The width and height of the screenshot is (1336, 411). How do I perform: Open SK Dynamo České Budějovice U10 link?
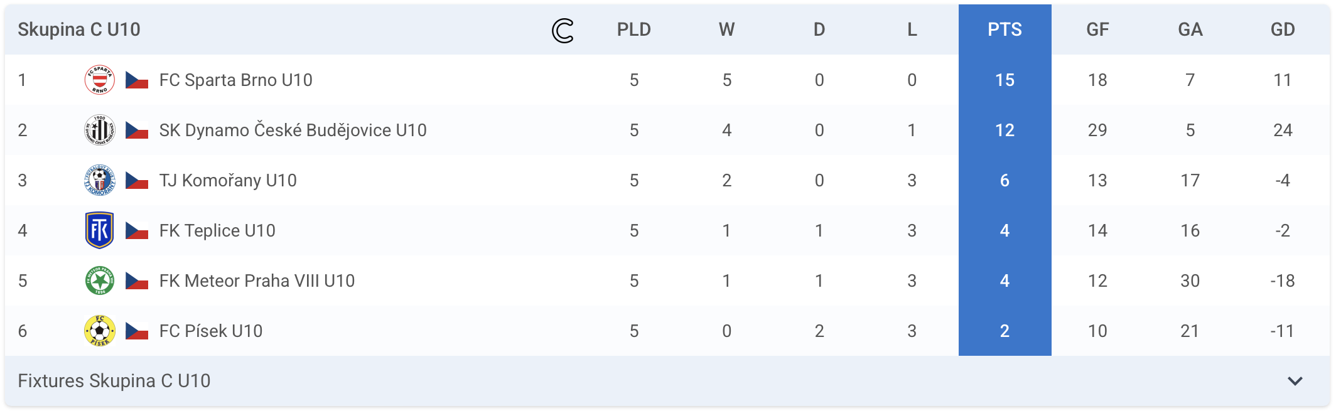click(293, 130)
